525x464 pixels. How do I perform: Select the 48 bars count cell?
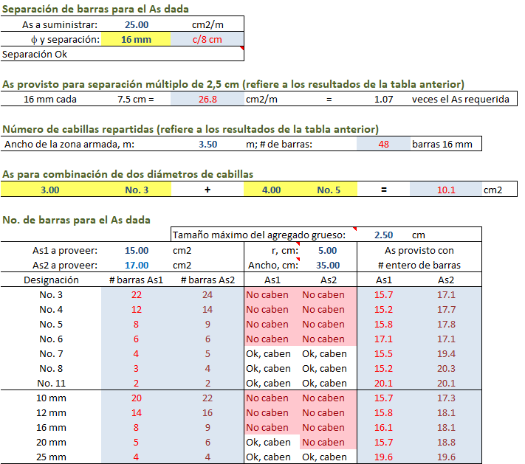point(383,144)
